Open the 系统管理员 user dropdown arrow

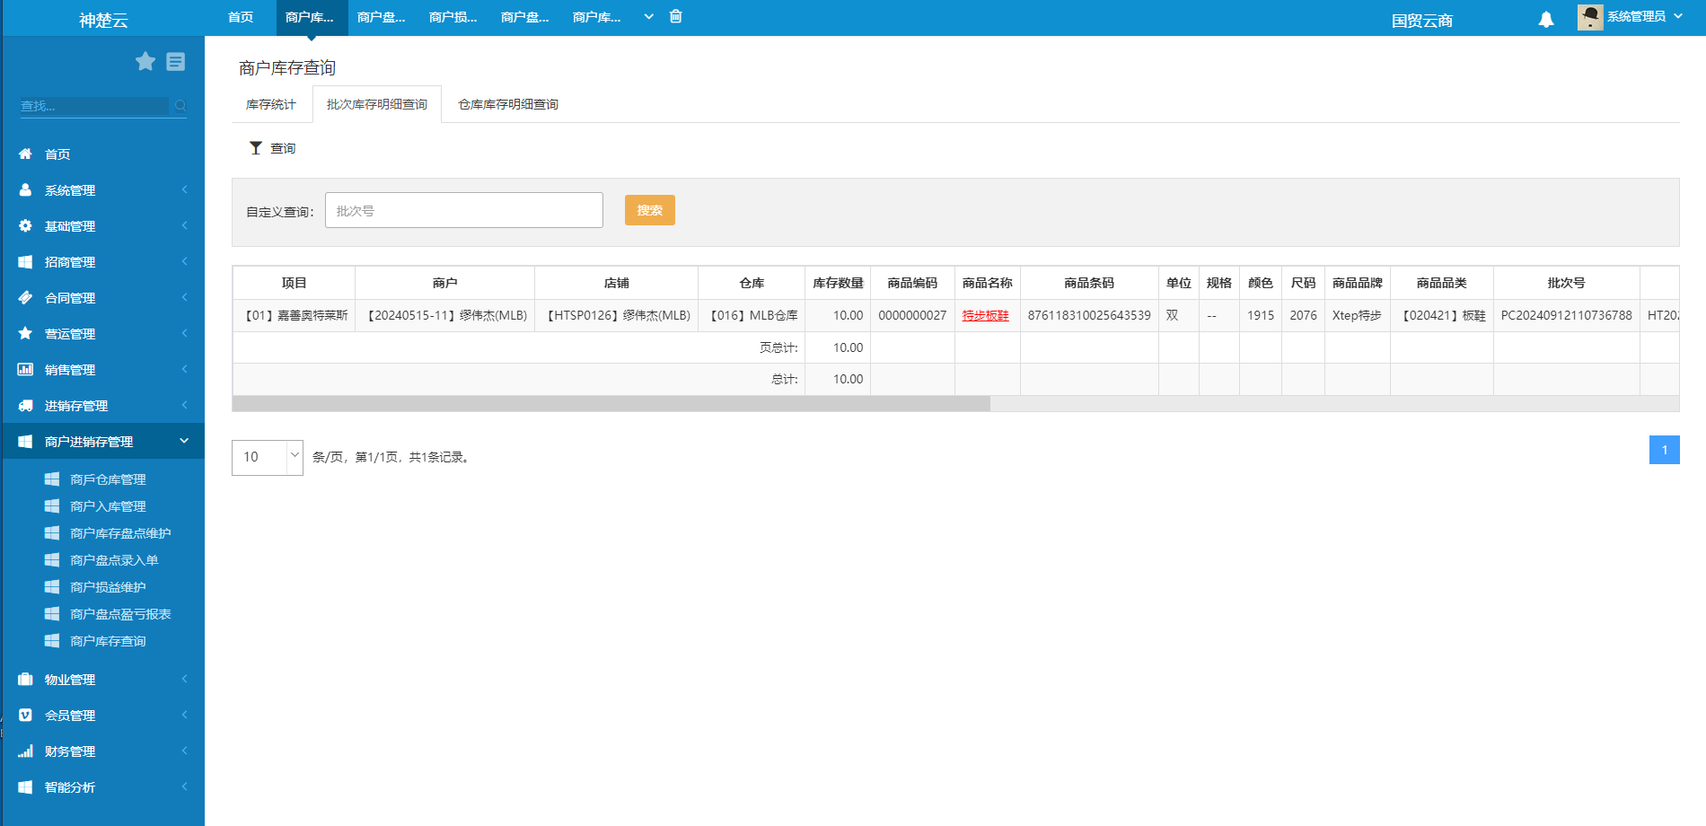[1678, 16]
